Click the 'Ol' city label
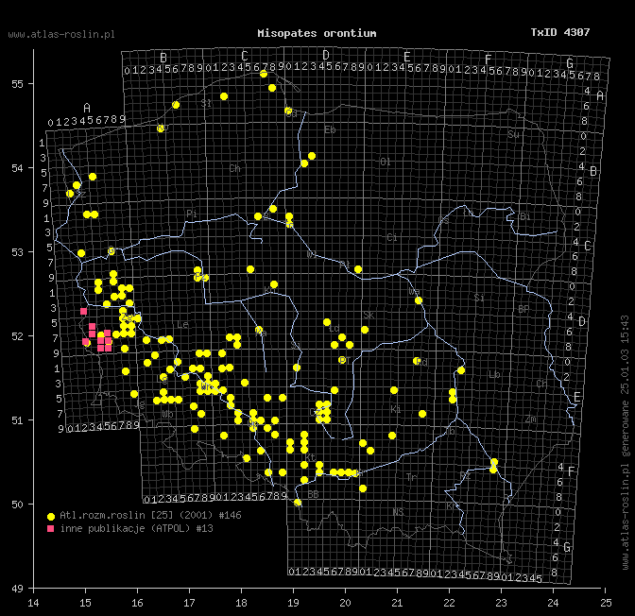This screenshot has height=616, width=635. click(386, 162)
